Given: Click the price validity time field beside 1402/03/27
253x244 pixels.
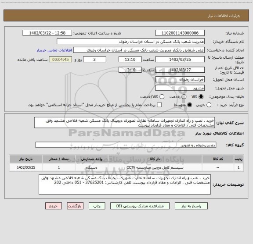Looking at the screenshot, I should point(130,70).
